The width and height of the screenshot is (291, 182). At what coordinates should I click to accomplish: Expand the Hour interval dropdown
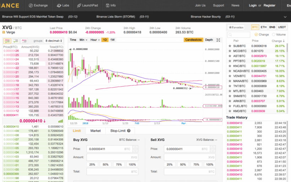[x=95, y=40]
